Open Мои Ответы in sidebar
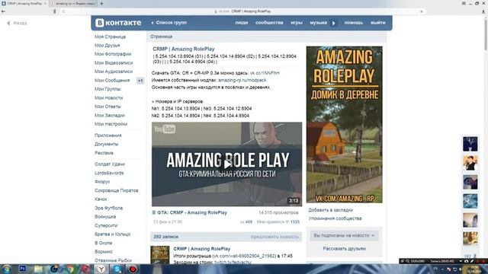Image resolution: width=488 pixels, height=274 pixels. pyautogui.click(x=108, y=107)
